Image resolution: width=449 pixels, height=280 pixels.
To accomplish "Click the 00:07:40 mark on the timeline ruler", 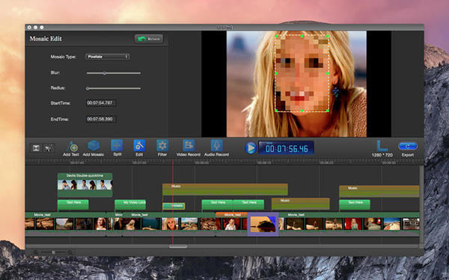I will (x=77, y=163).
